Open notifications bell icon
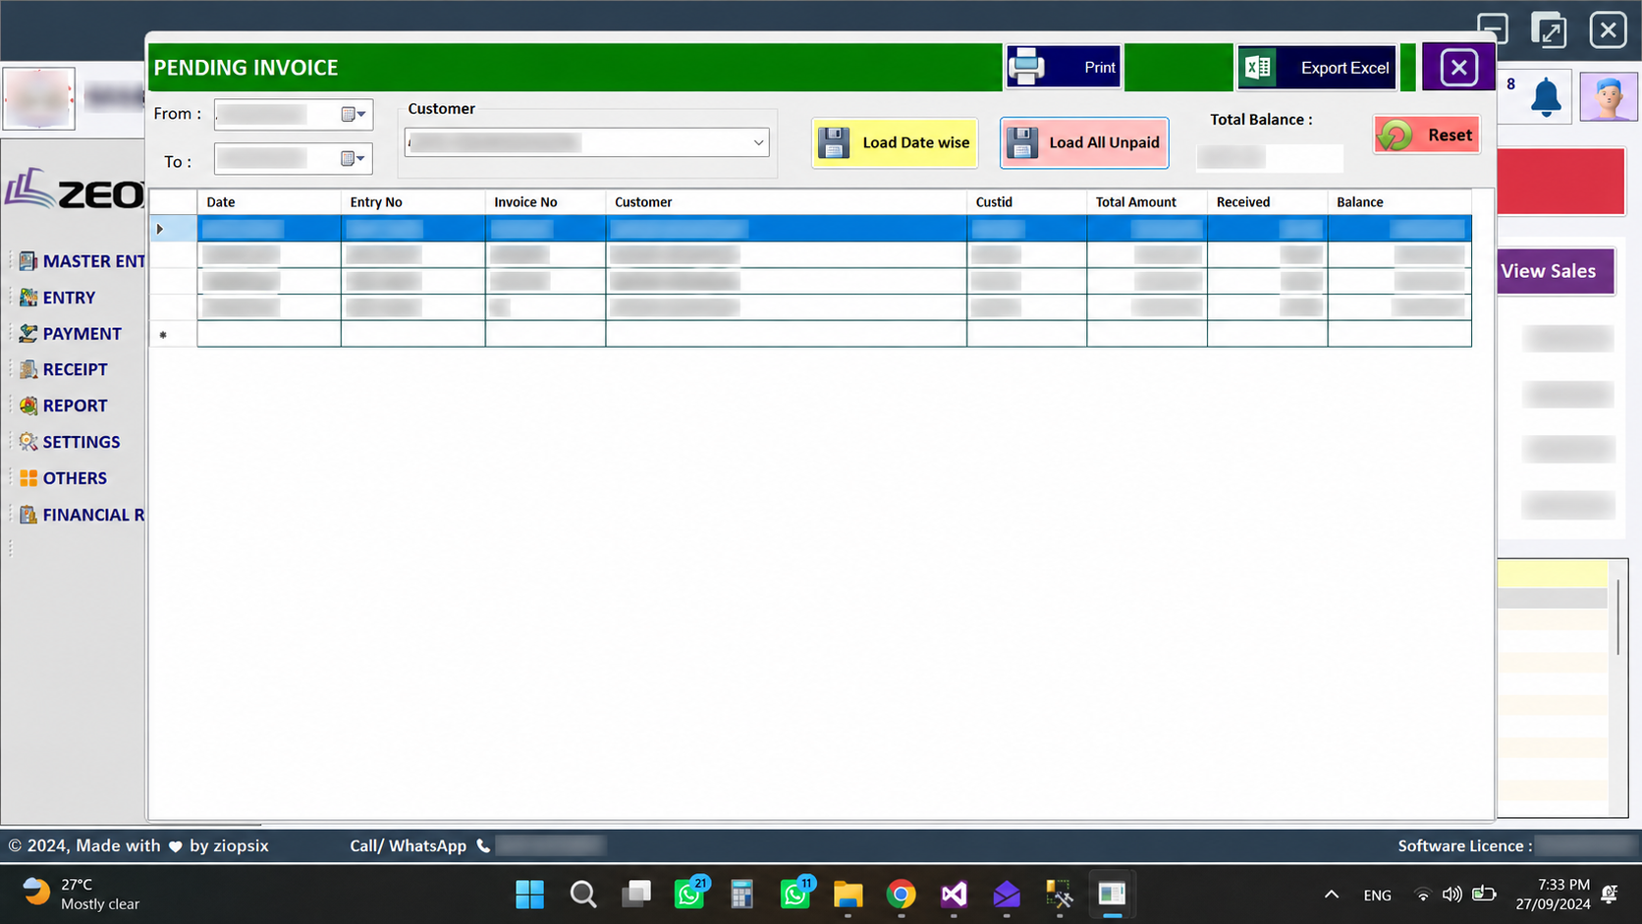1642x924 pixels. click(x=1546, y=98)
